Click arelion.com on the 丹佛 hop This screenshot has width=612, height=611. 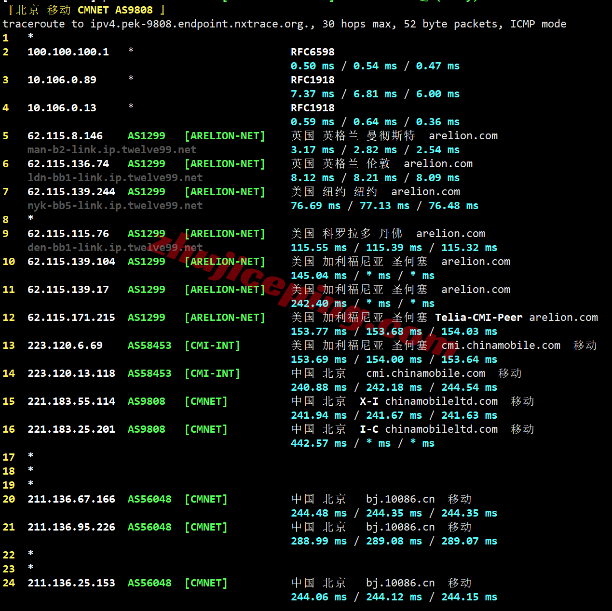pyautogui.click(x=450, y=234)
